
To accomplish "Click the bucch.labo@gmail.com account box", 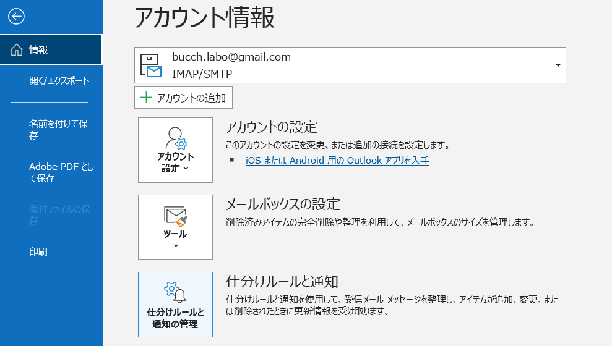I will [350, 65].
